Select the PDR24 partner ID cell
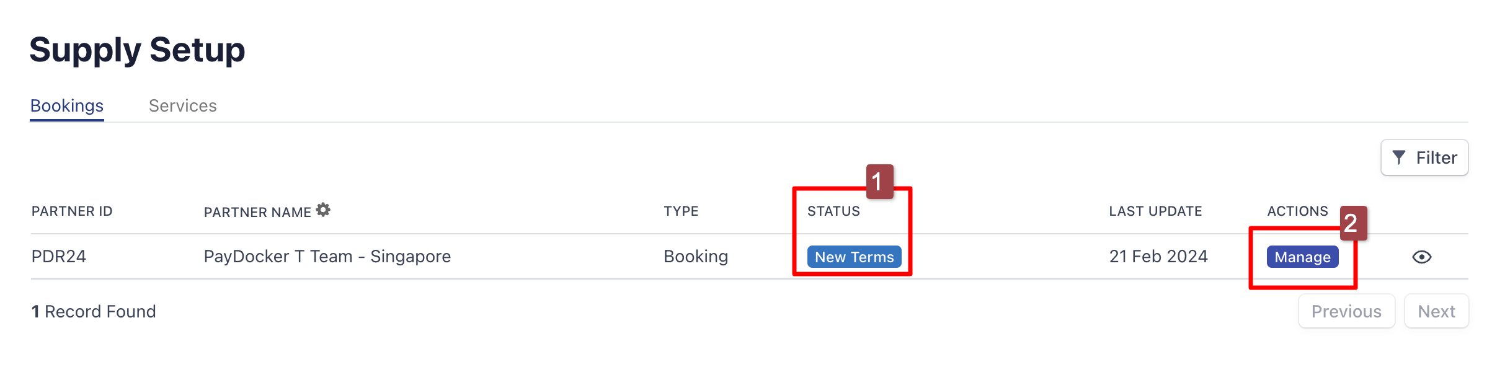The height and width of the screenshot is (372, 1492). (59, 257)
